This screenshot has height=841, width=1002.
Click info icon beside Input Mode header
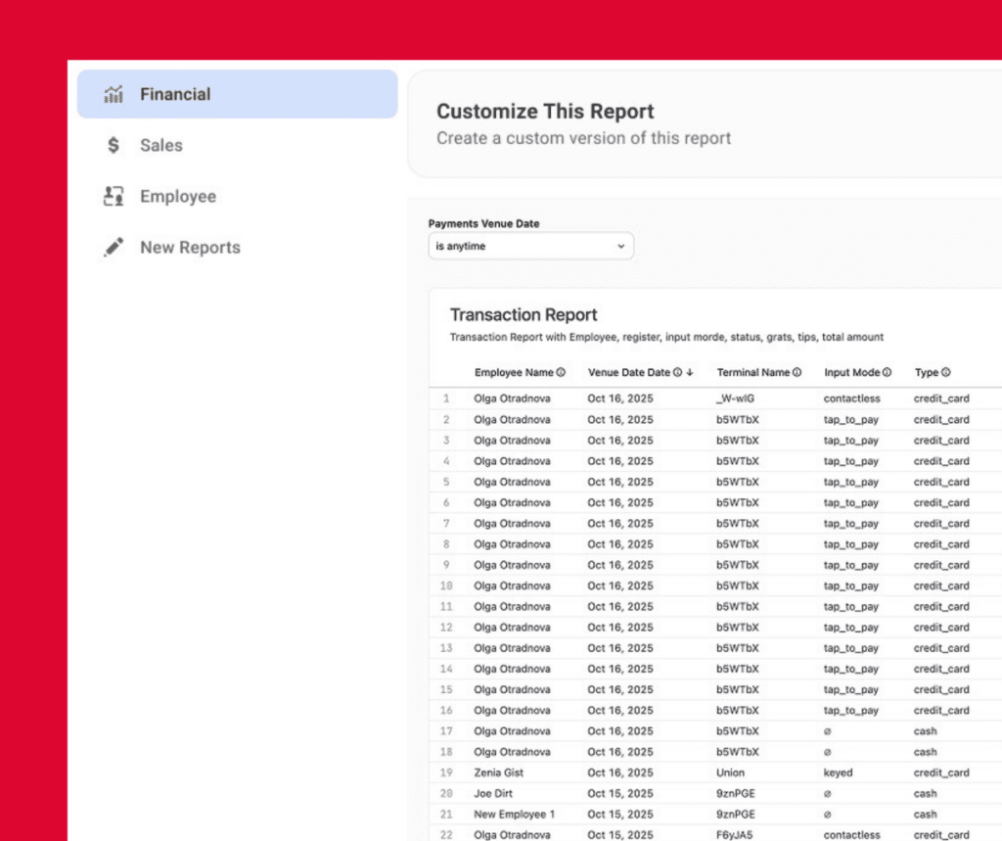(x=887, y=373)
